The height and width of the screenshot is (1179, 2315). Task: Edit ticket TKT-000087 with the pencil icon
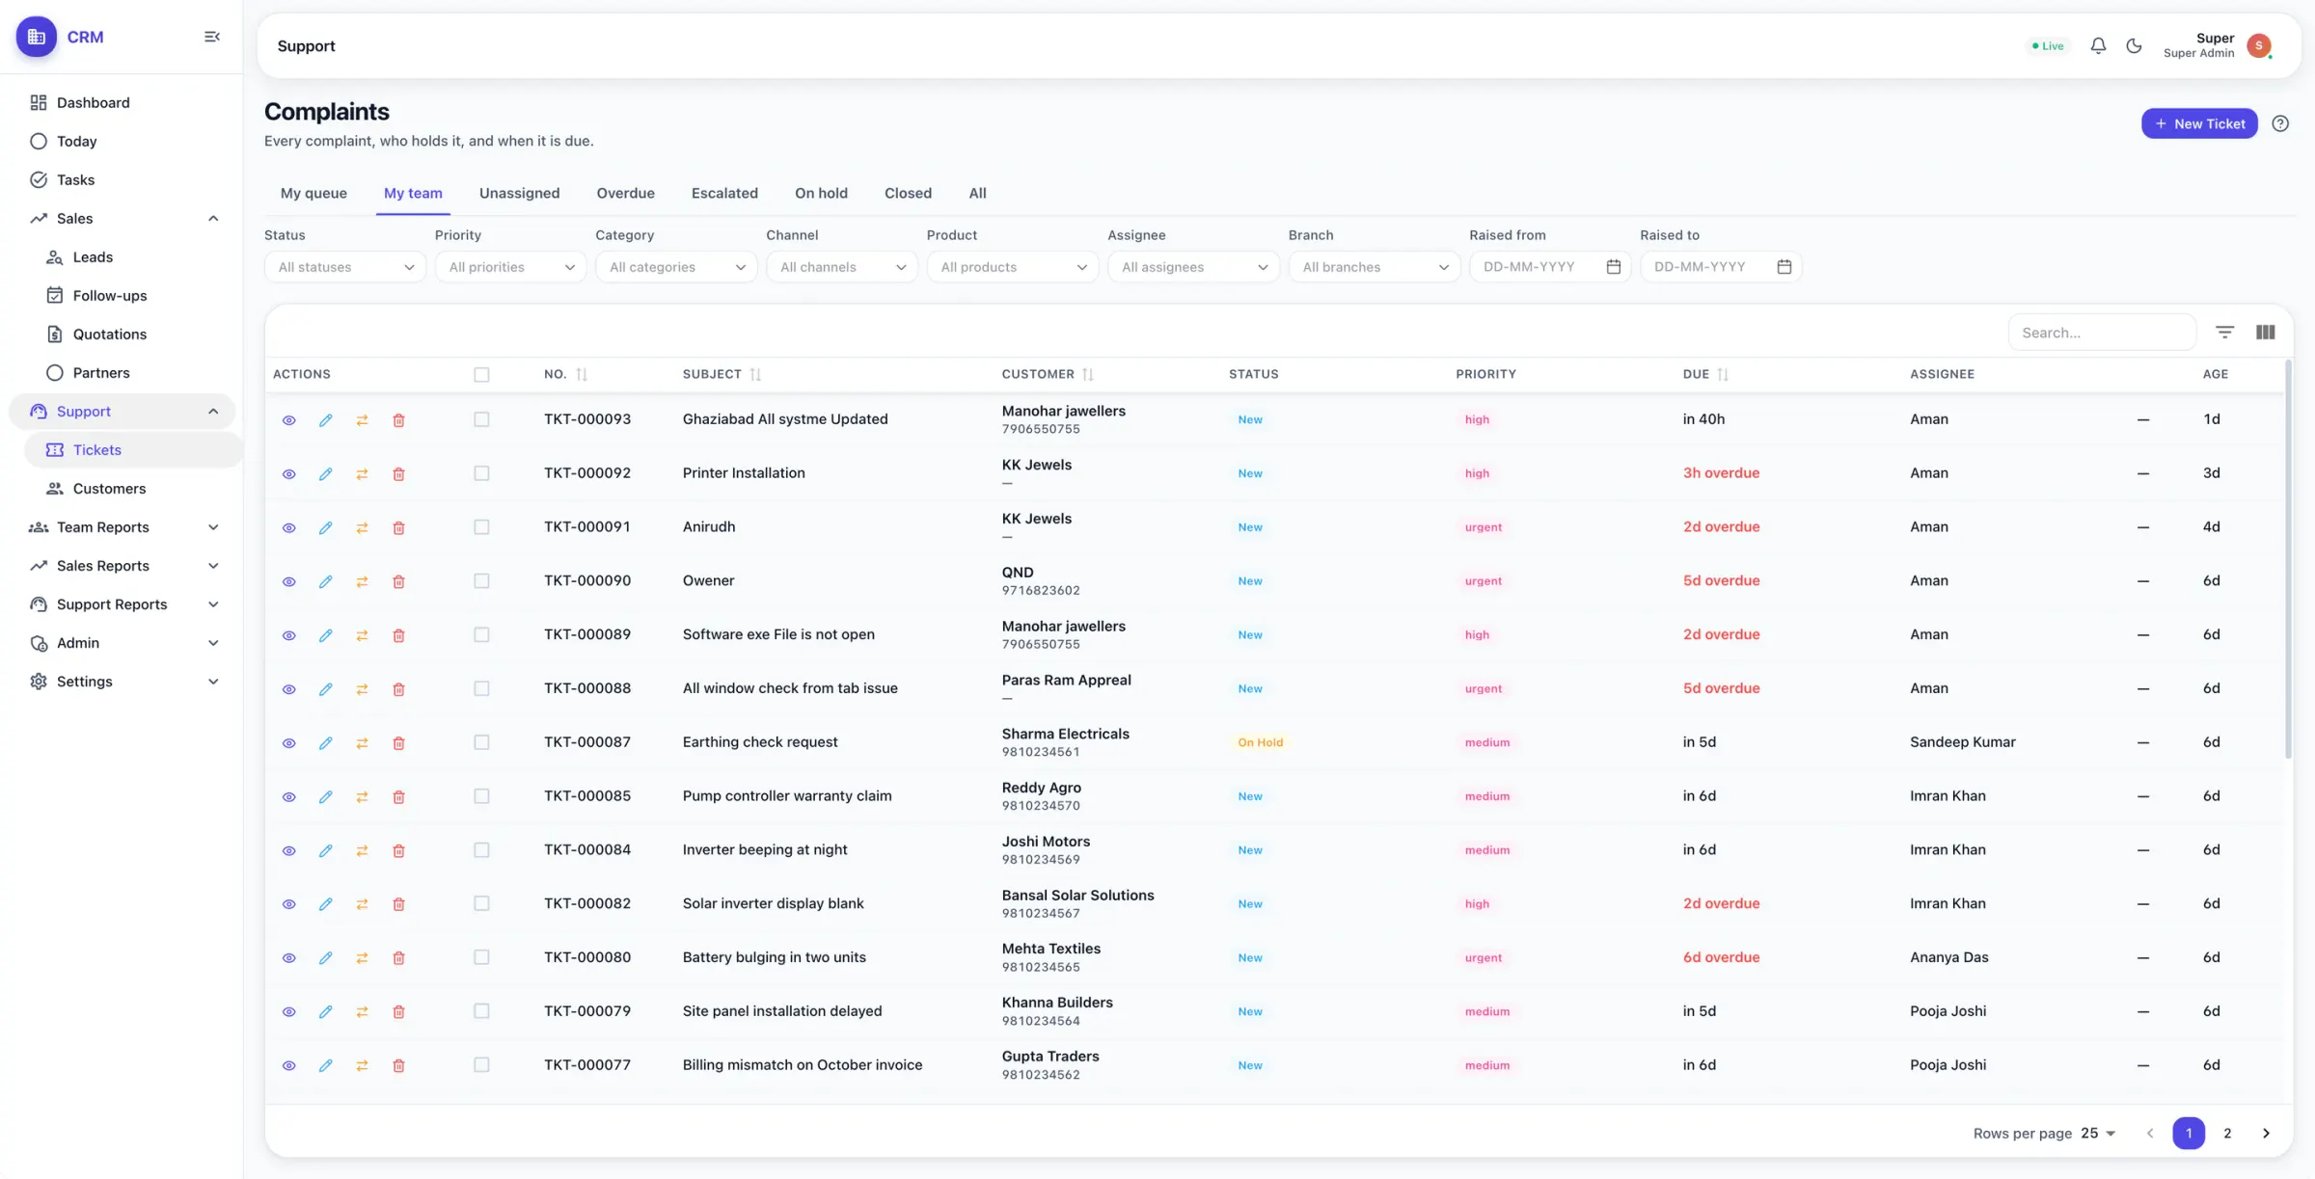[325, 743]
